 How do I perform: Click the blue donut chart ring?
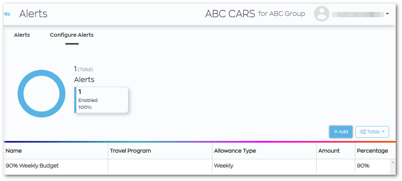[x=41, y=93]
